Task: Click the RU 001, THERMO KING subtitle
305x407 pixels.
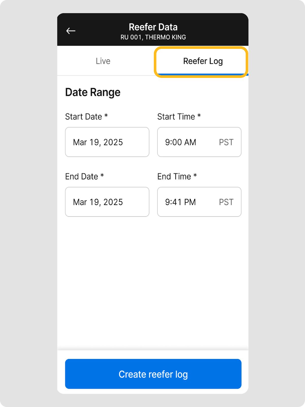Action: tap(153, 37)
